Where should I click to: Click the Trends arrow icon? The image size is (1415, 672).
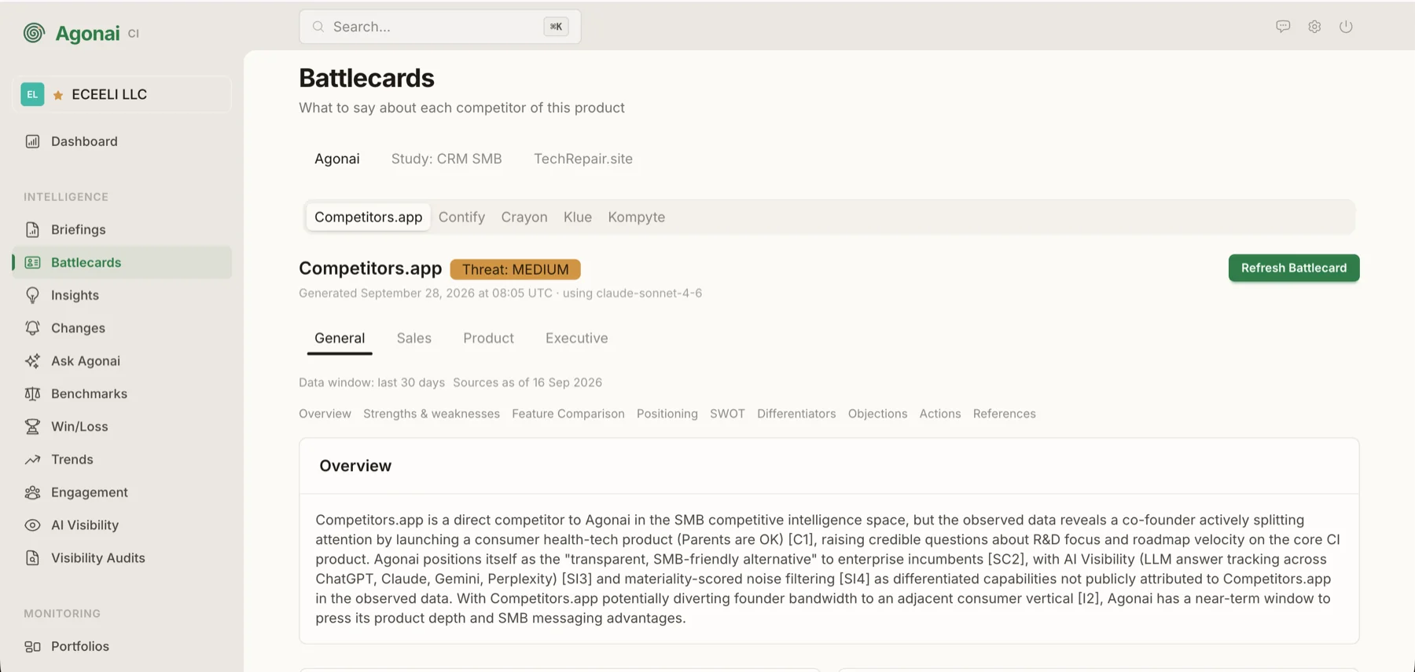[x=32, y=459]
